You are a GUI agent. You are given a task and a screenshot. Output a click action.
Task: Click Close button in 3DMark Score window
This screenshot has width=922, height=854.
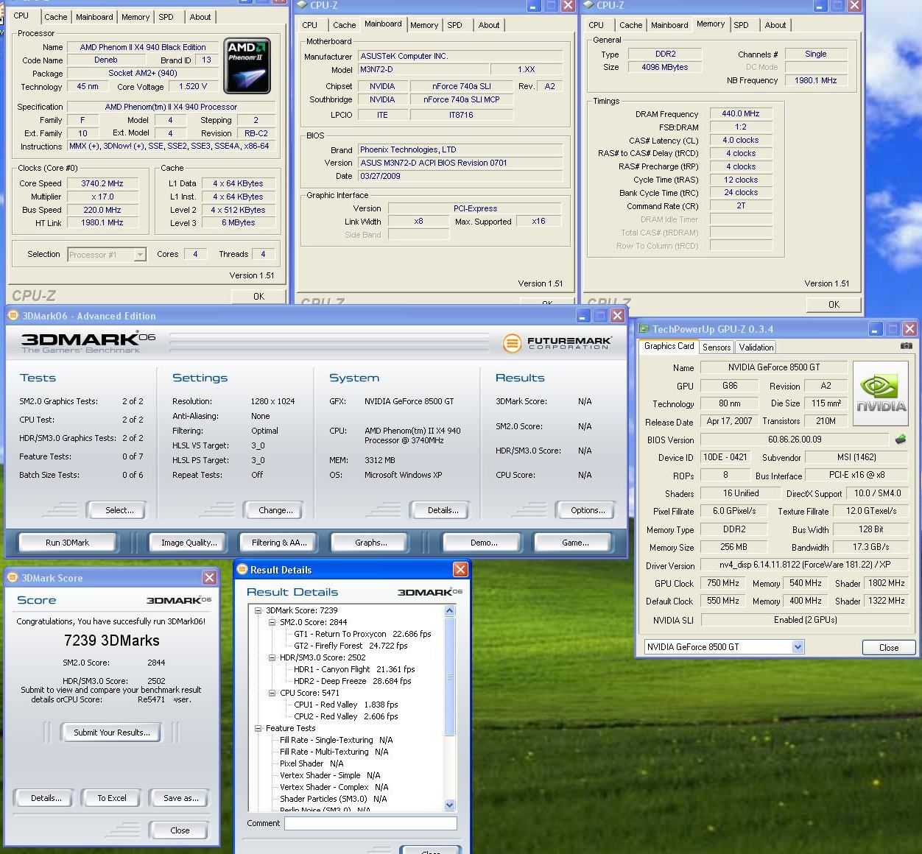[x=180, y=830]
